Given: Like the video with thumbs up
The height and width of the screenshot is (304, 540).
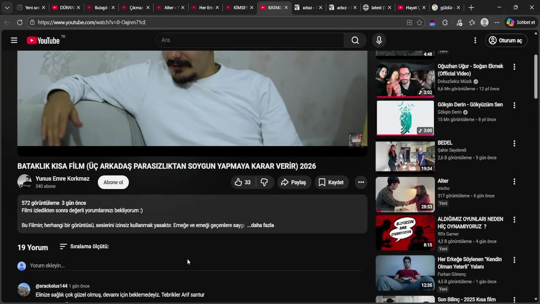Looking at the screenshot, I should 243,182.
